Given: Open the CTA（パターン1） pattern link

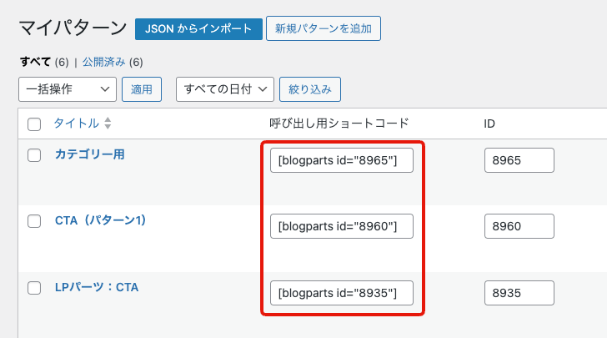Looking at the screenshot, I should (100, 220).
